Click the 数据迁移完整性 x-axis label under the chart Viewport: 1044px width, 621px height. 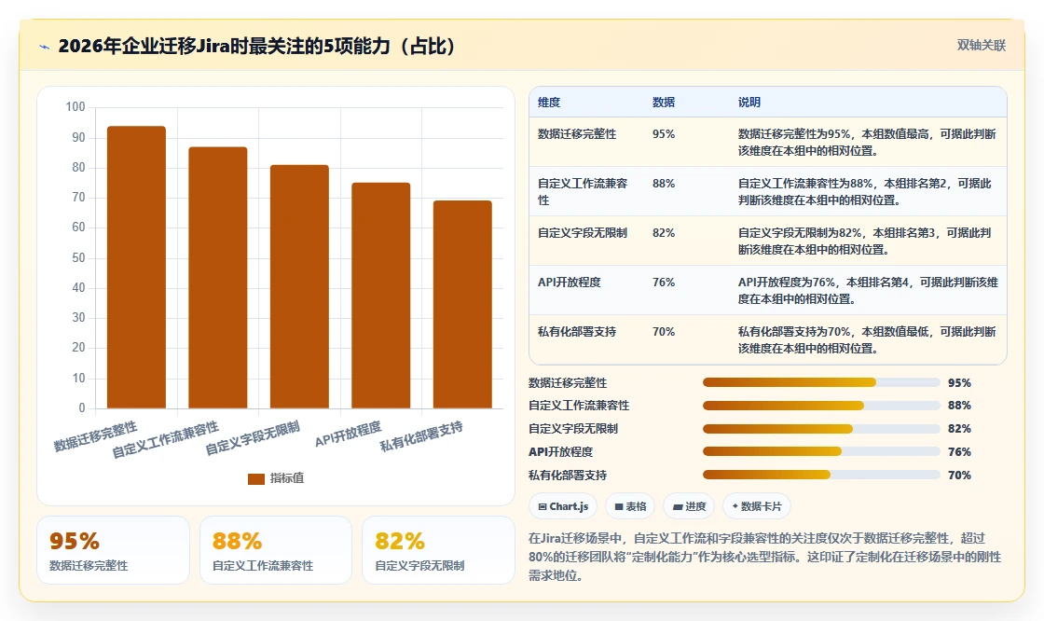tap(95, 436)
